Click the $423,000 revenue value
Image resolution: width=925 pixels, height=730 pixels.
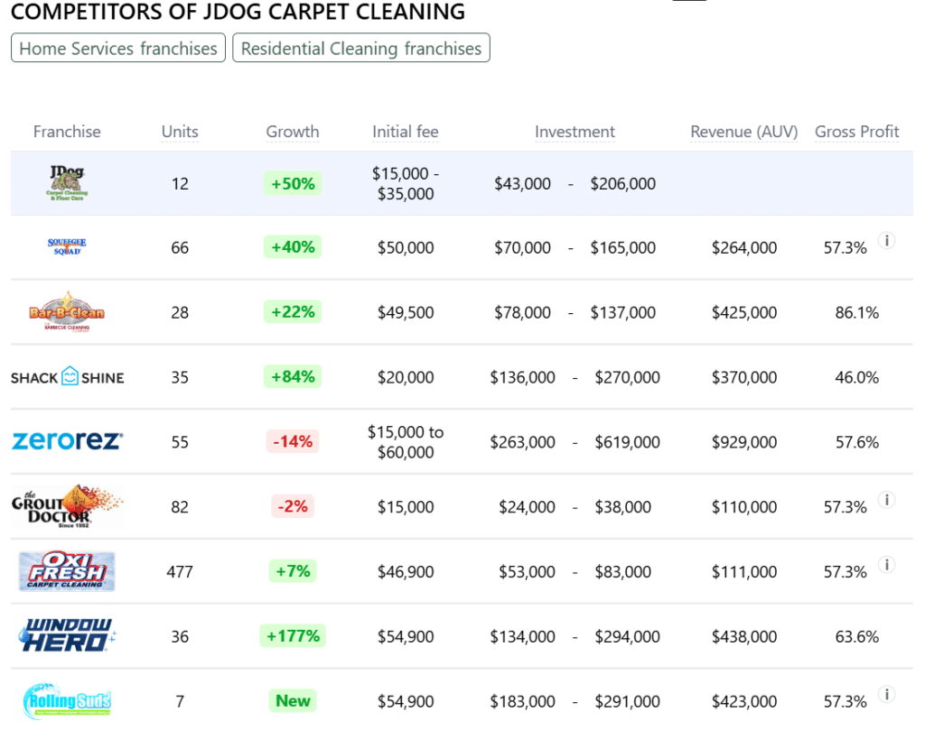tap(744, 701)
